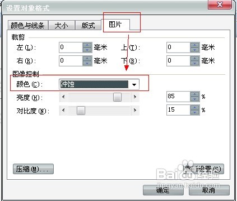Click the 重新设置(S) reset button

[x=203, y=169]
